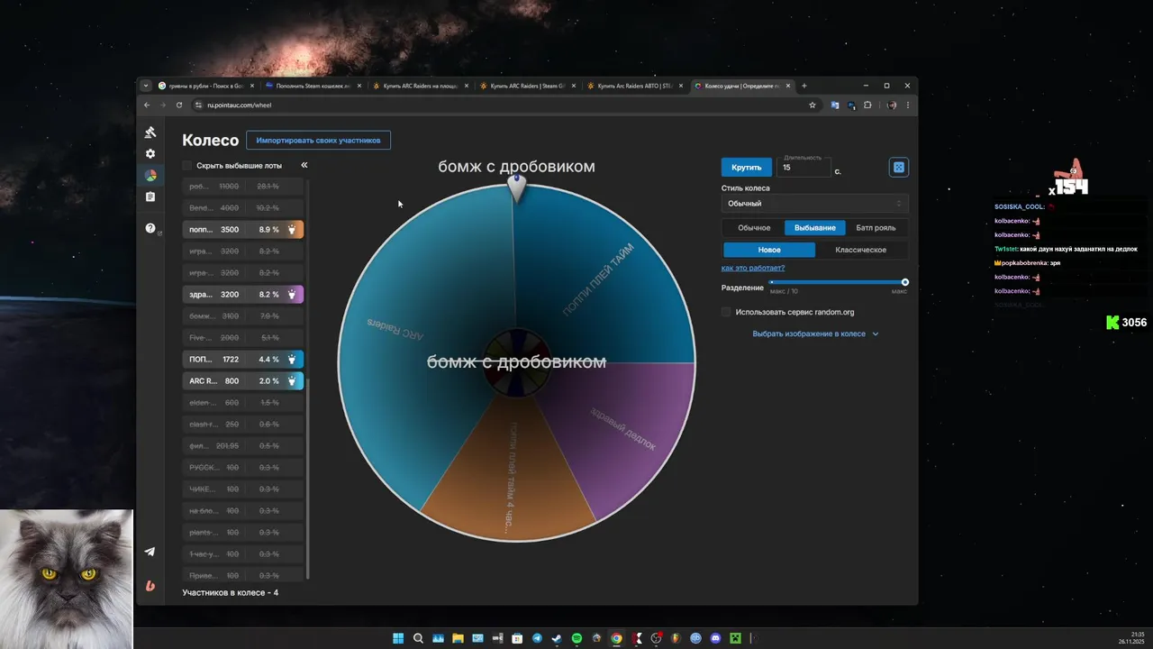
Task: Click 'Участников в колесе - 4' text
Action: point(230,592)
